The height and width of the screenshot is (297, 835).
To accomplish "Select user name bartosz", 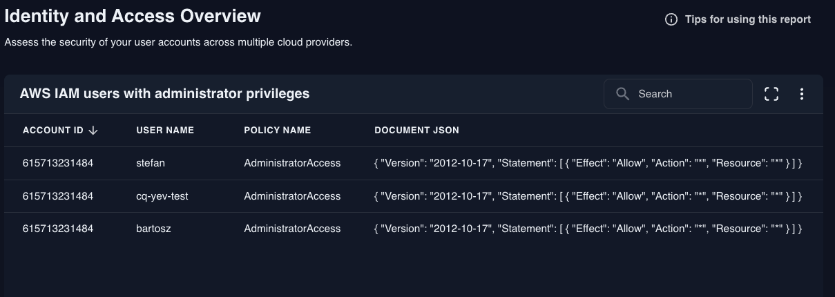I will point(153,229).
